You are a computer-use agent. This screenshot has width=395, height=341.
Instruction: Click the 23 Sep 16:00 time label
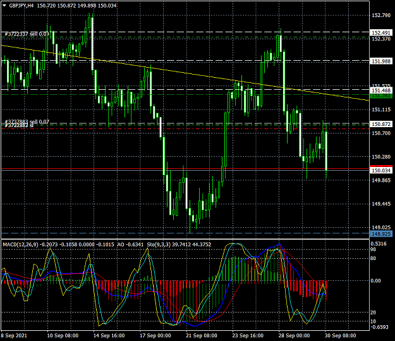248,335
